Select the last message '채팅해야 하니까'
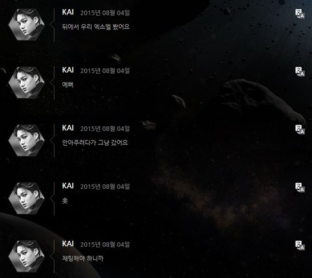This screenshot has height=278, width=312. (83, 258)
